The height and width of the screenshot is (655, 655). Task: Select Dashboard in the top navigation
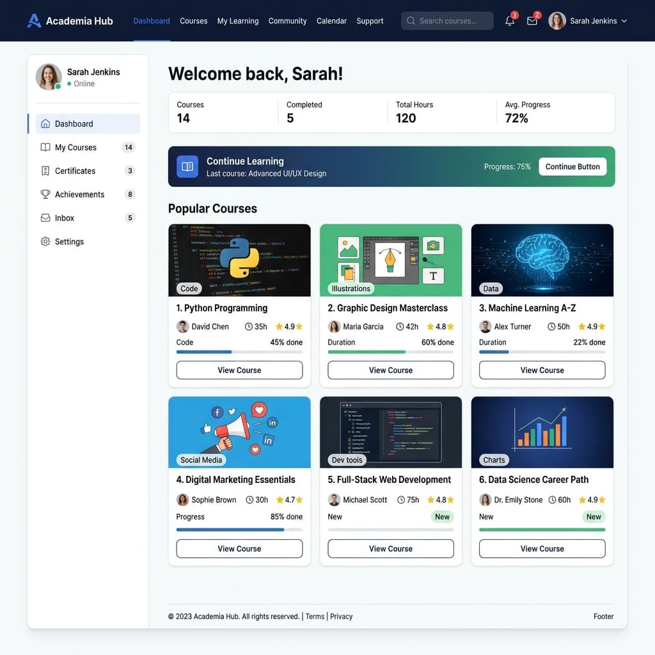pyautogui.click(x=152, y=21)
